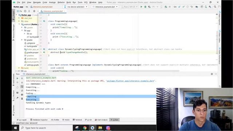Collapse all icon in Project panel
This screenshot has height=131, width=233.
(x=29, y=11)
